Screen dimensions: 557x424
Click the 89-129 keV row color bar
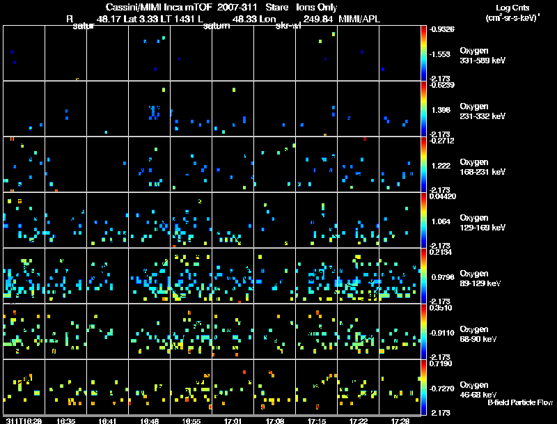pyautogui.click(x=423, y=276)
